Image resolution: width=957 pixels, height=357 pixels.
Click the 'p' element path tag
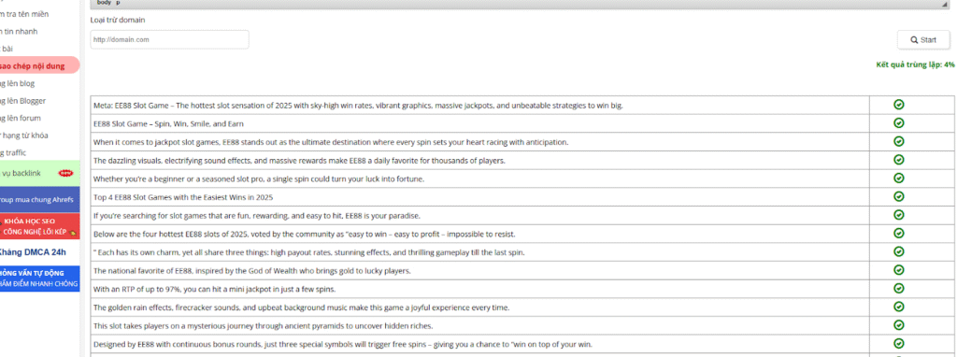tap(119, 3)
